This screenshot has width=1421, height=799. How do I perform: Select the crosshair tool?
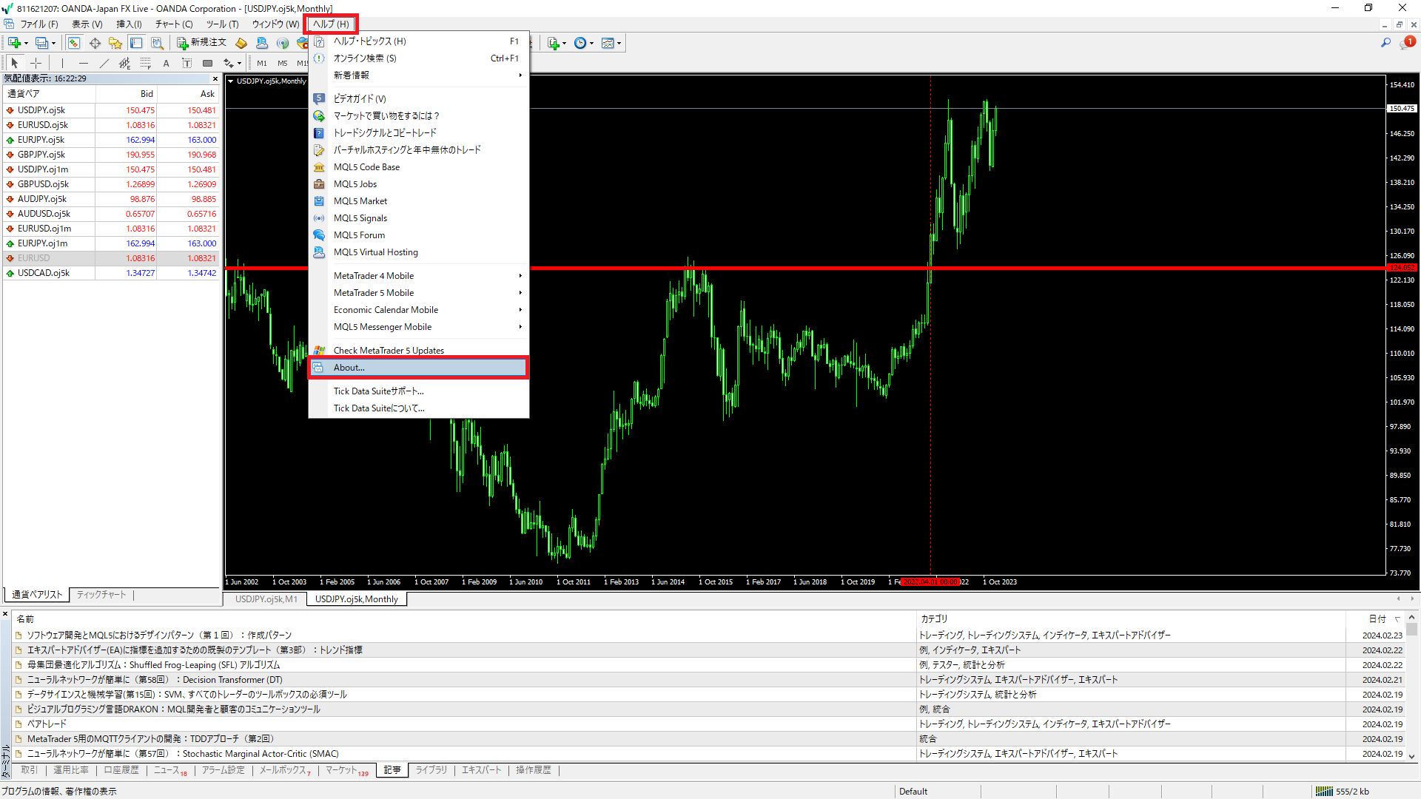(x=36, y=63)
